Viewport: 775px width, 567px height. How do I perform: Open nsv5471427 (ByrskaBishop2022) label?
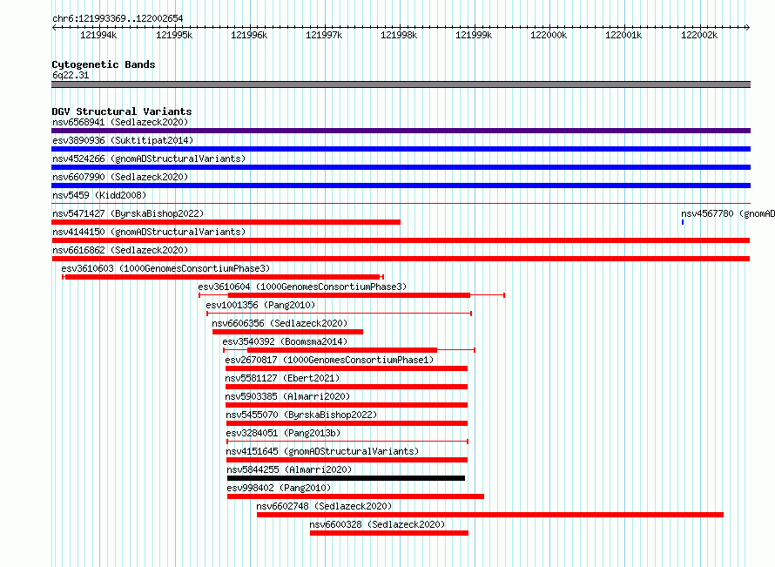128,213
